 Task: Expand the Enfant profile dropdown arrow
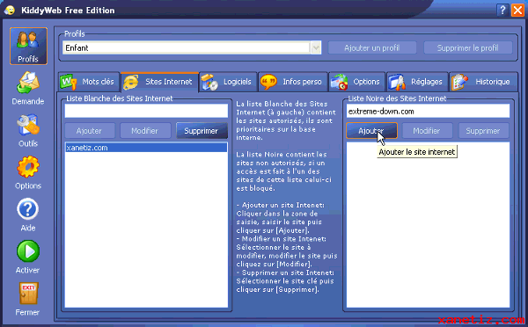(x=316, y=48)
